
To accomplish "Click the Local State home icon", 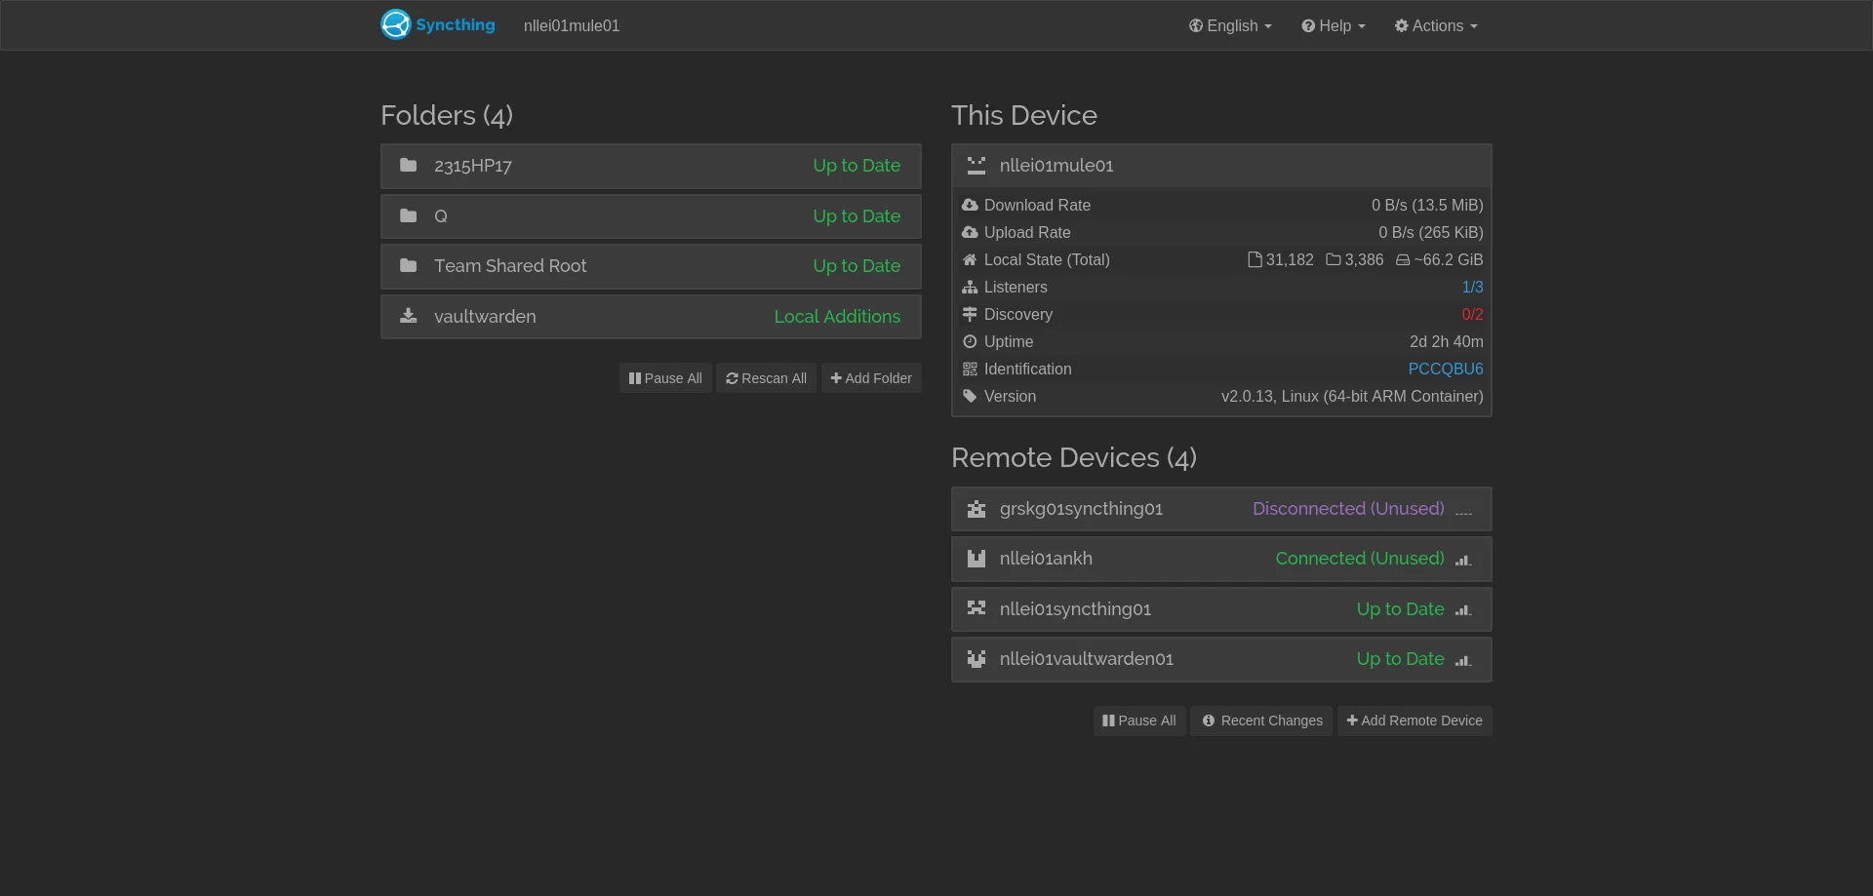I will [970, 259].
